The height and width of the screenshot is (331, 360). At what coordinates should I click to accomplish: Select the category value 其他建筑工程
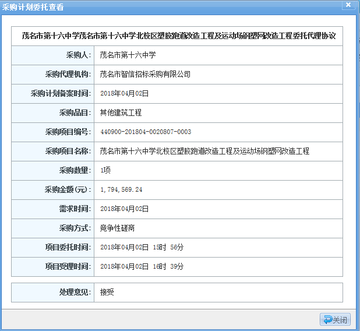point(121,112)
